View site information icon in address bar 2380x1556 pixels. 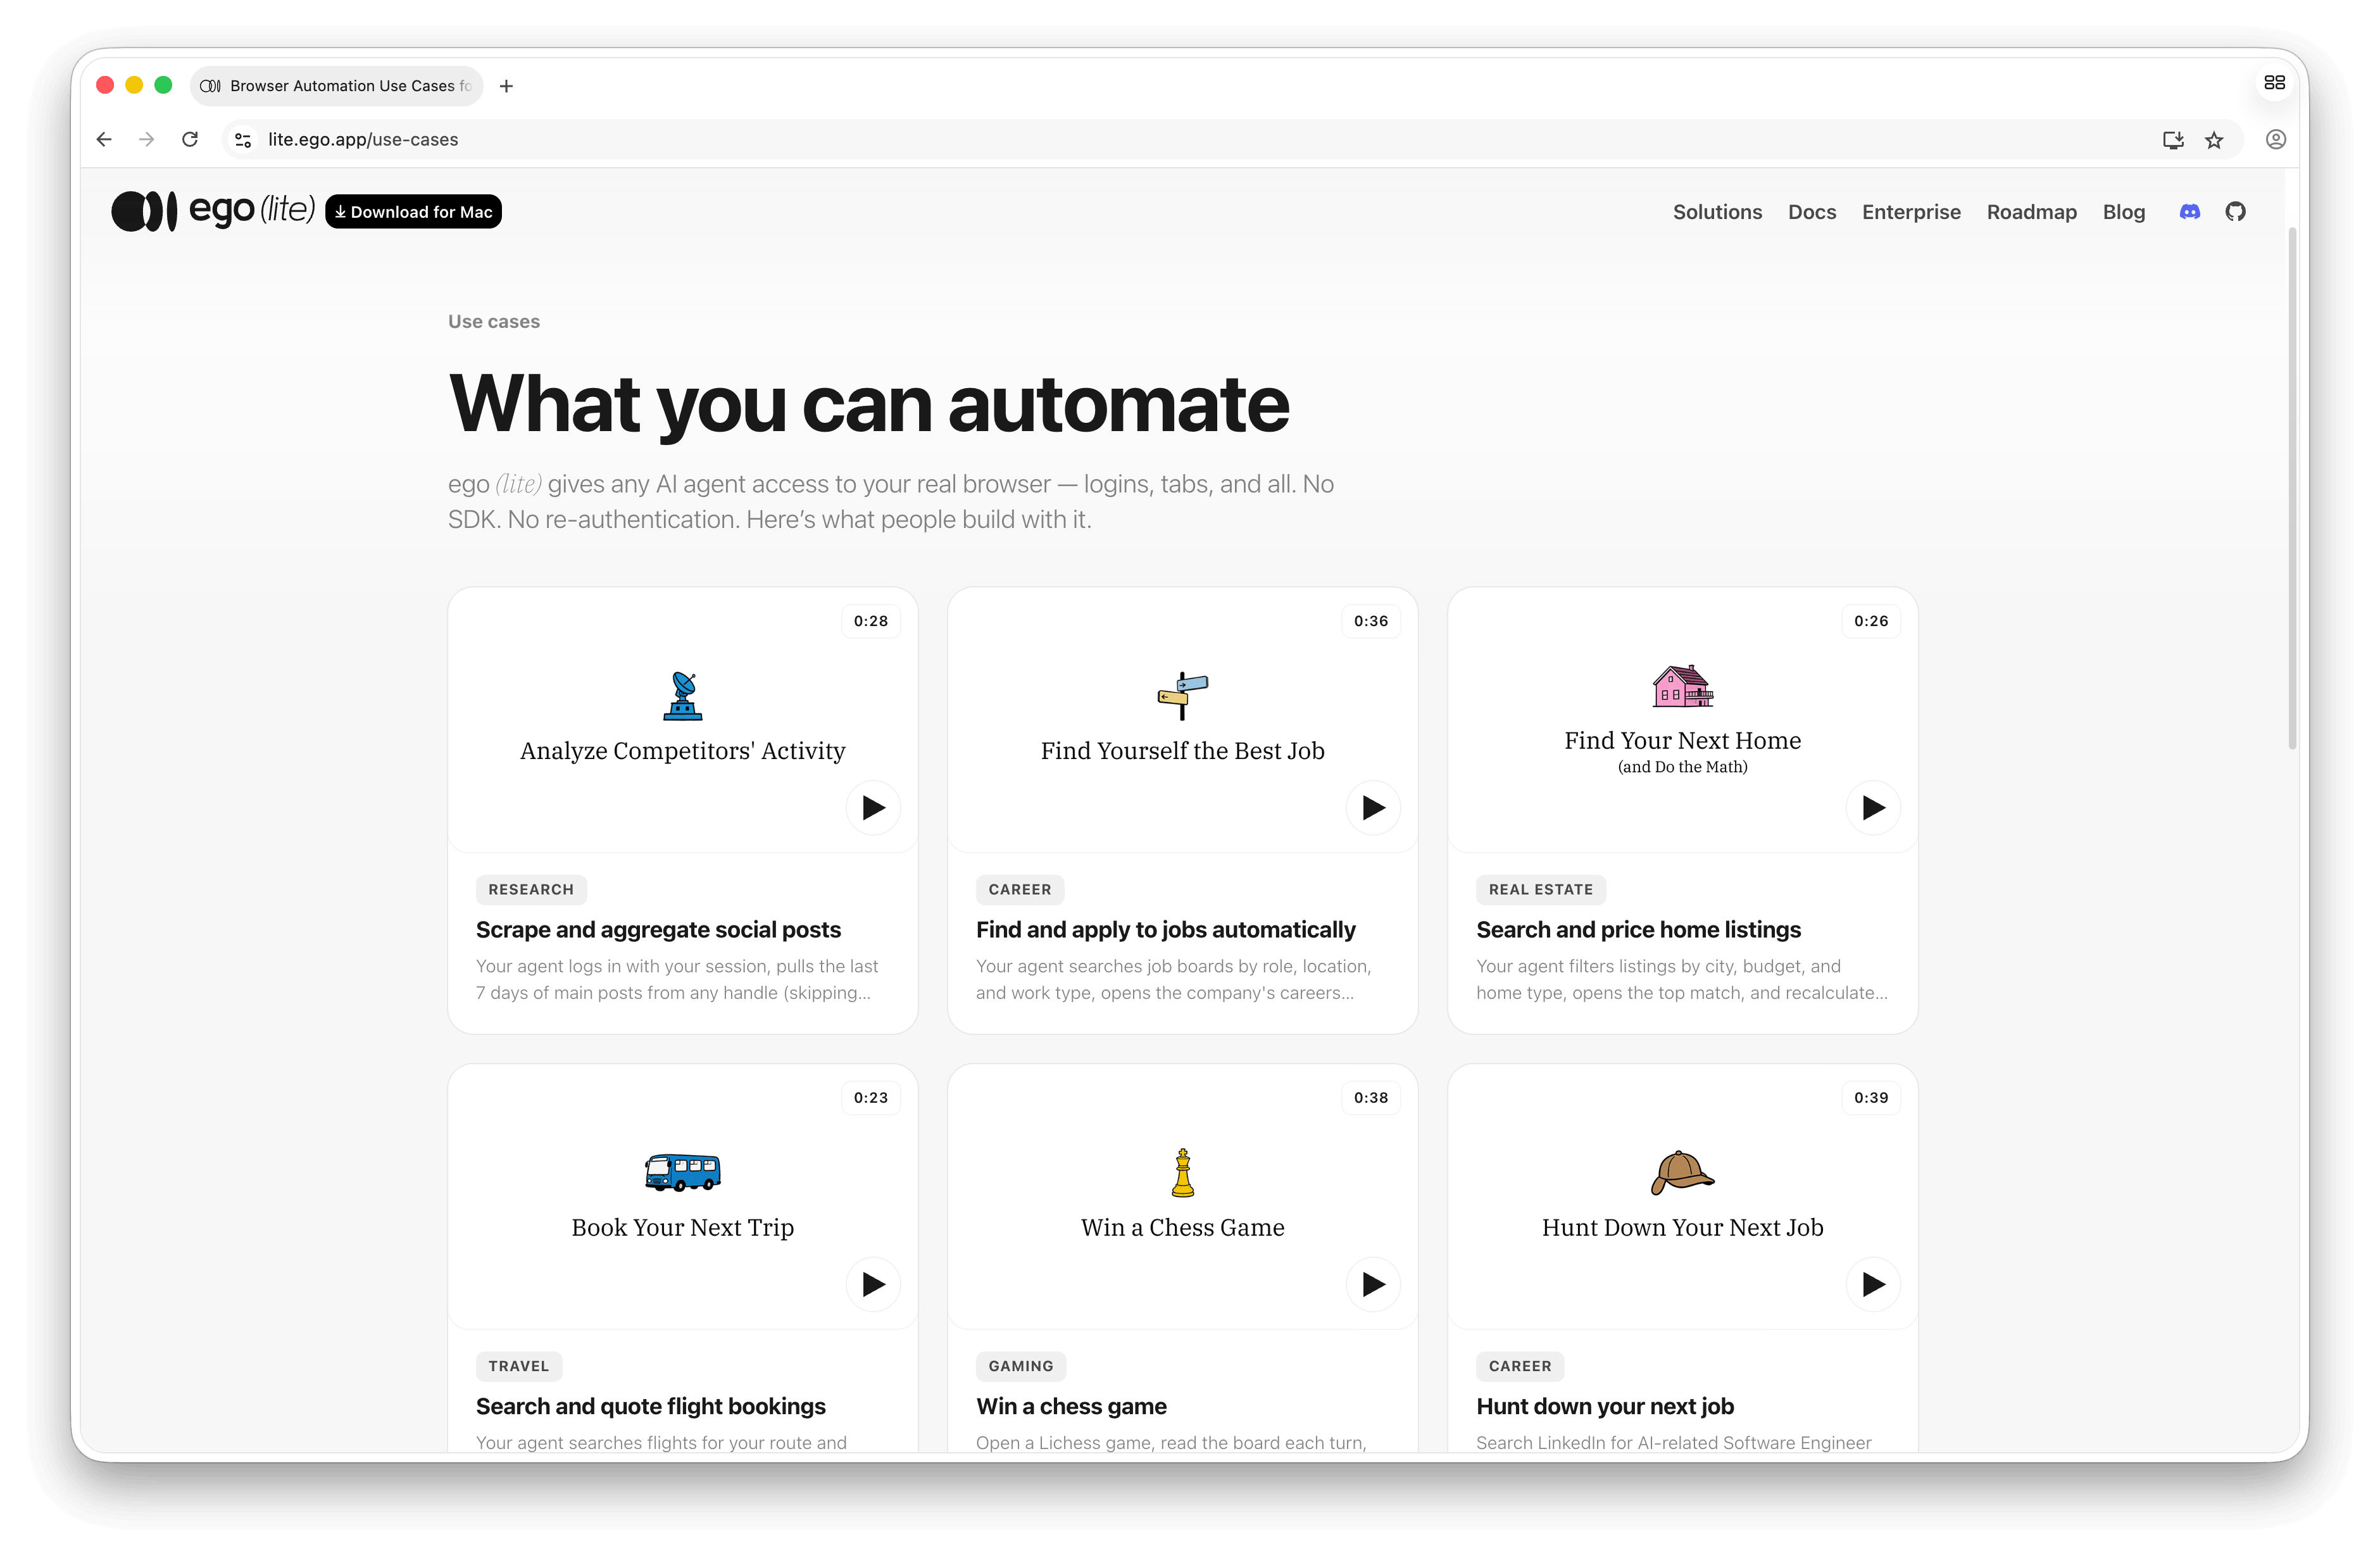[x=243, y=140]
